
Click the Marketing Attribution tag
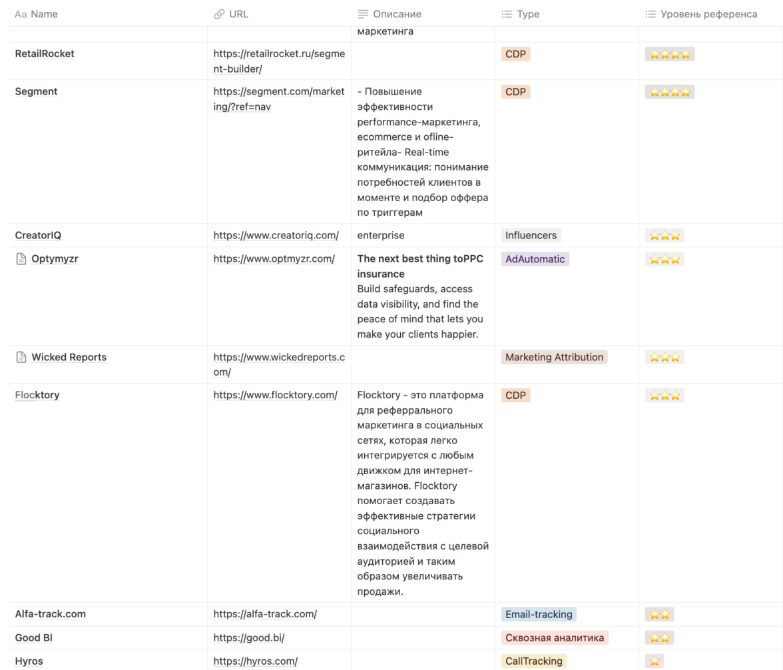click(554, 357)
